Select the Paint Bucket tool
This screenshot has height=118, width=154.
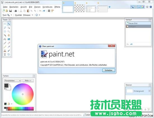(5, 39)
